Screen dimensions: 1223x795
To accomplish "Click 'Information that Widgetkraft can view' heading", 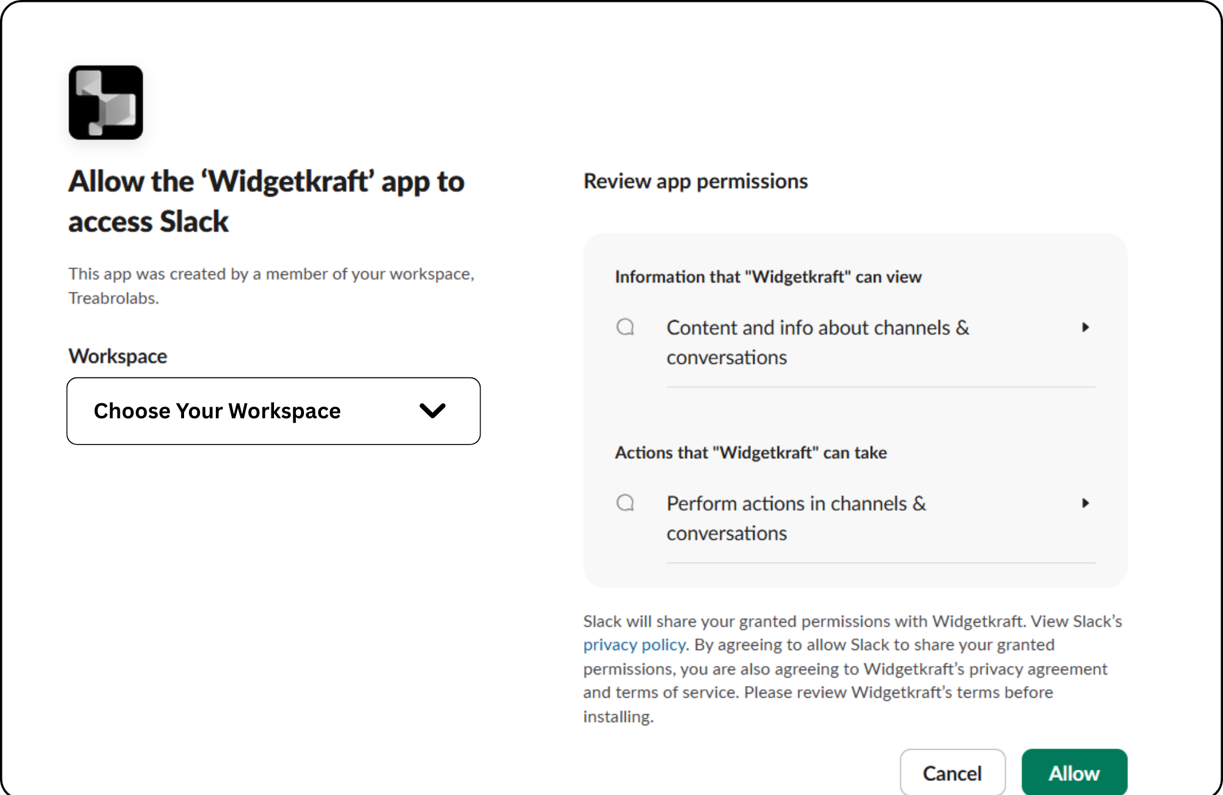I will pos(768,277).
